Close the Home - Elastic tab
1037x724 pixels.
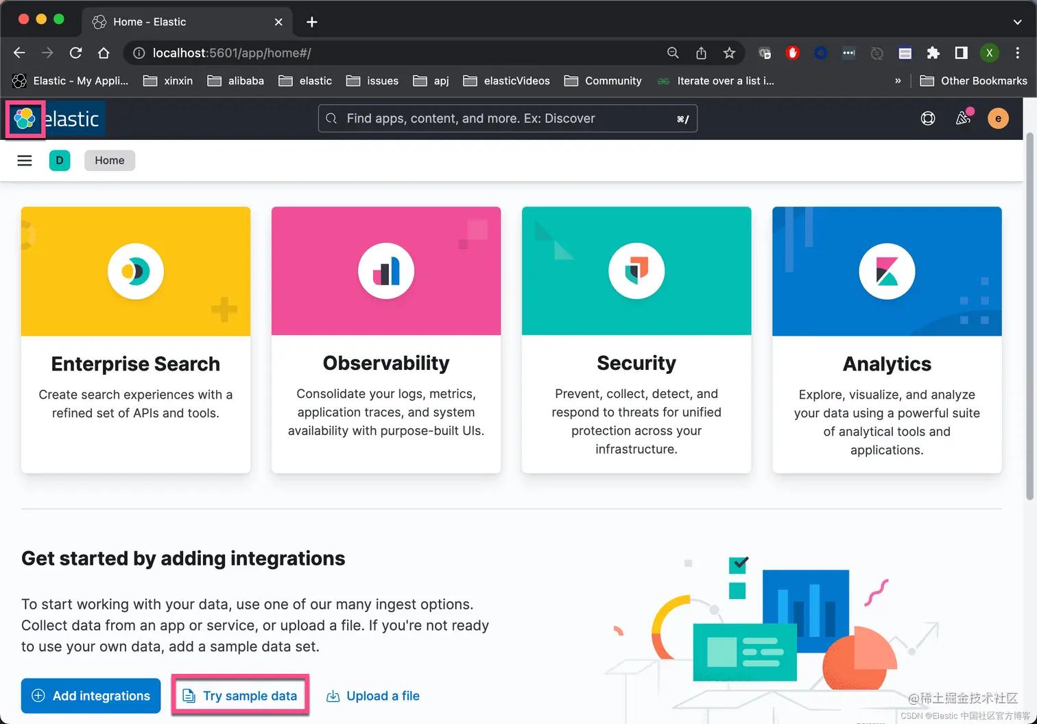point(278,22)
